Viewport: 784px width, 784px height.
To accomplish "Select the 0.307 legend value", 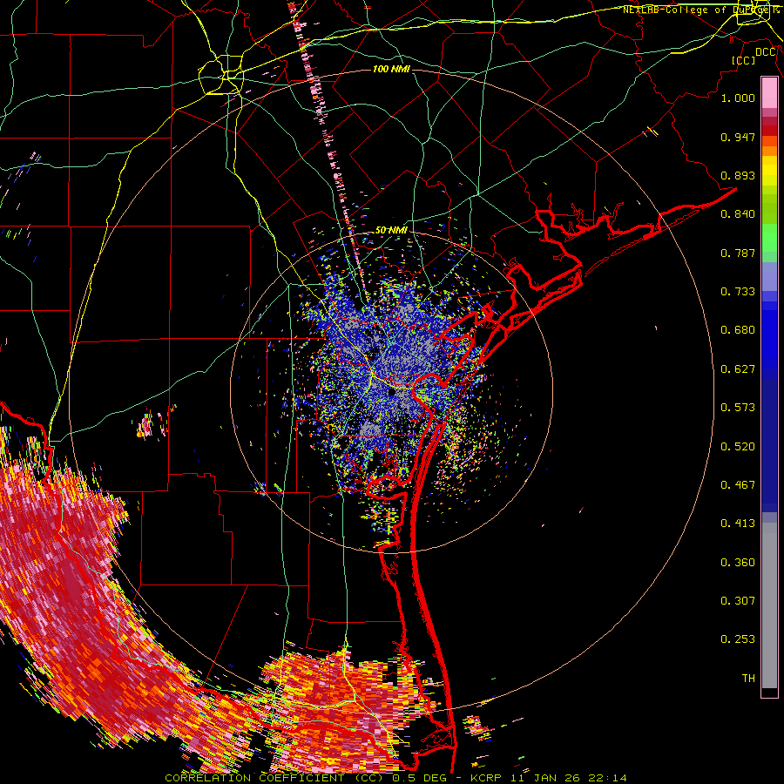I will (x=738, y=601).
